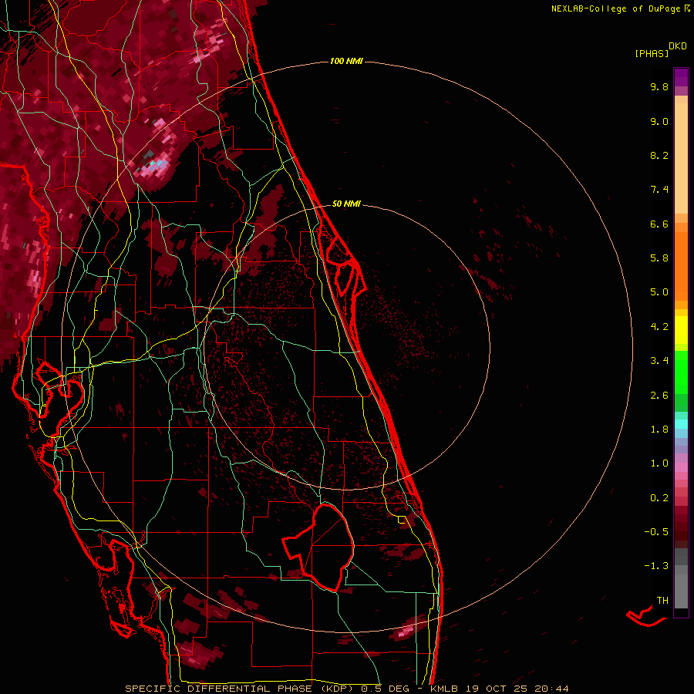Pick the pink segment of the color bar
The width and height of the screenshot is (694, 694).
[681, 467]
